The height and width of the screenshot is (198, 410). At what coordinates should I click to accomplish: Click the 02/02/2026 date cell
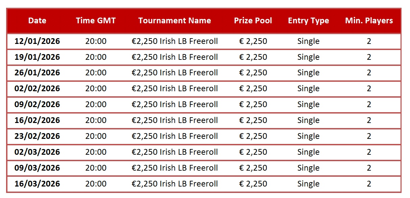[37, 89]
